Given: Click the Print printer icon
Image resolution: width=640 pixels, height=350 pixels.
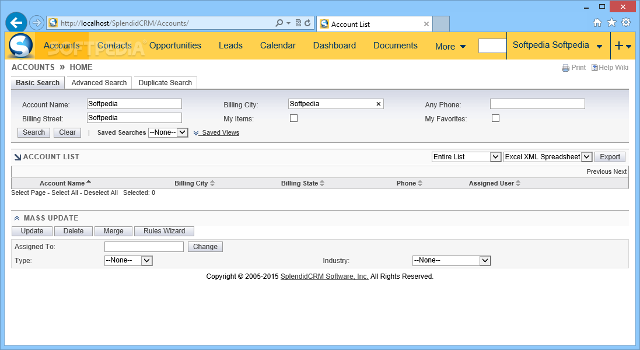Looking at the screenshot, I should 565,68.
